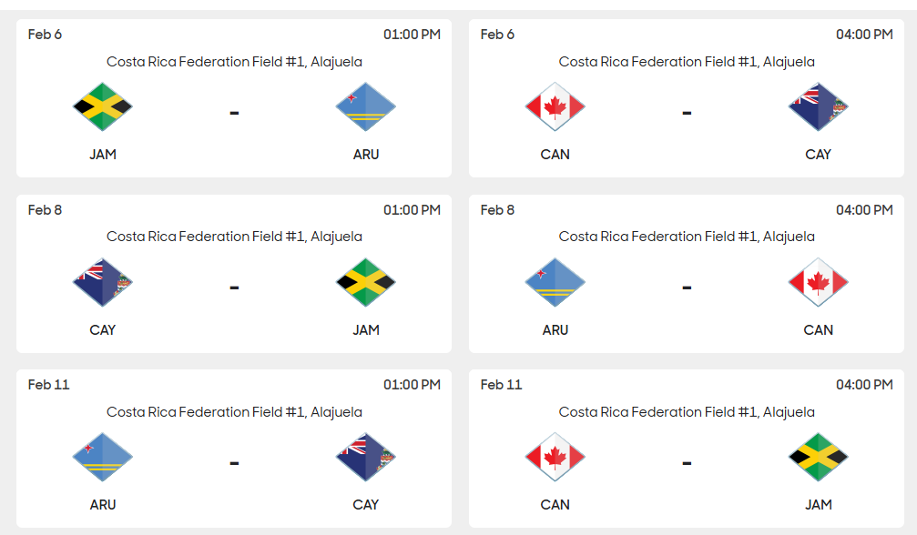Click Aruba flag in Feb 8 ARU–CAN match
Screen dimensions: 917x535
coord(555,283)
